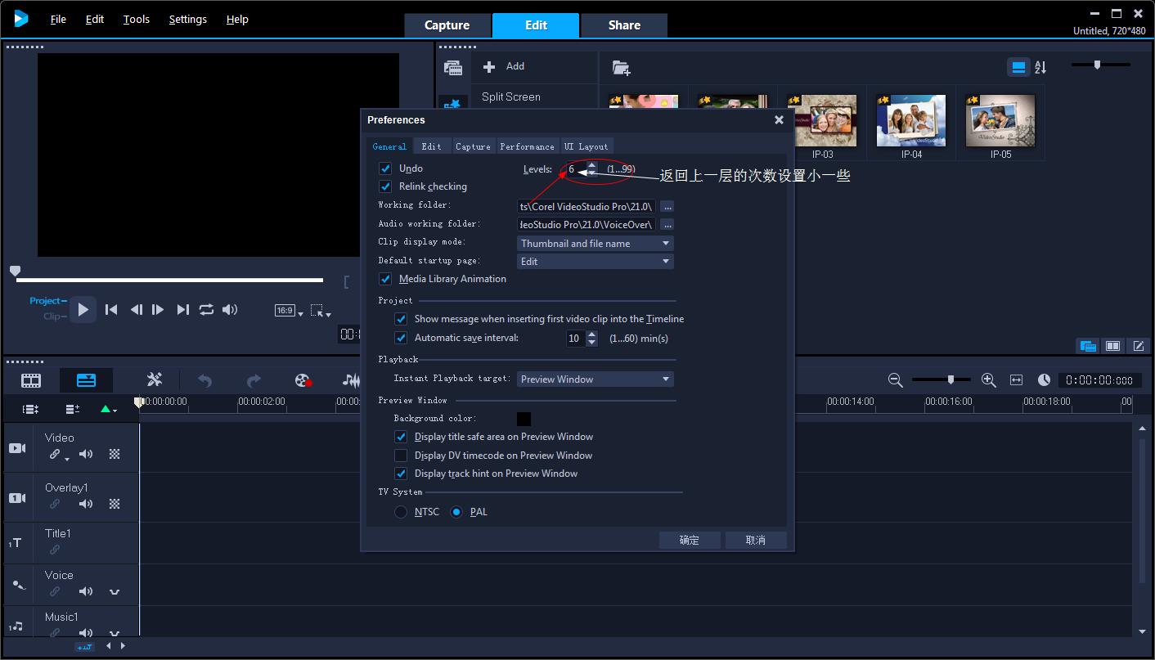
Task: Open the Record/Capture option icon
Action: click(303, 380)
